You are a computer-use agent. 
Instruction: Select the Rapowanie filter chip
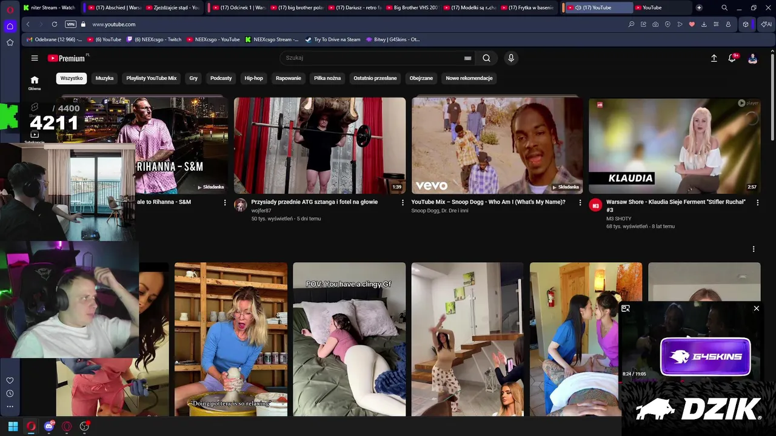click(289, 78)
